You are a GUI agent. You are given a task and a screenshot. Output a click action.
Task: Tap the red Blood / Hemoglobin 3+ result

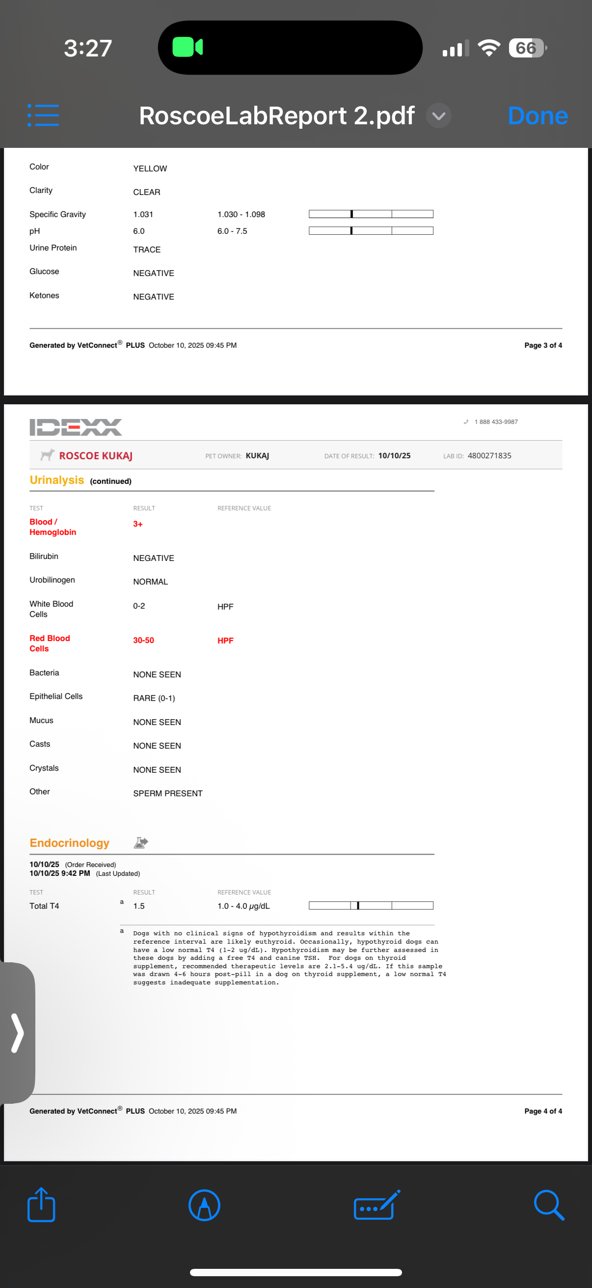(138, 524)
